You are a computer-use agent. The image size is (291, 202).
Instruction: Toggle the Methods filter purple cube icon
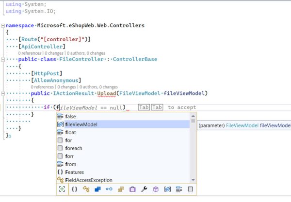click(156, 189)
